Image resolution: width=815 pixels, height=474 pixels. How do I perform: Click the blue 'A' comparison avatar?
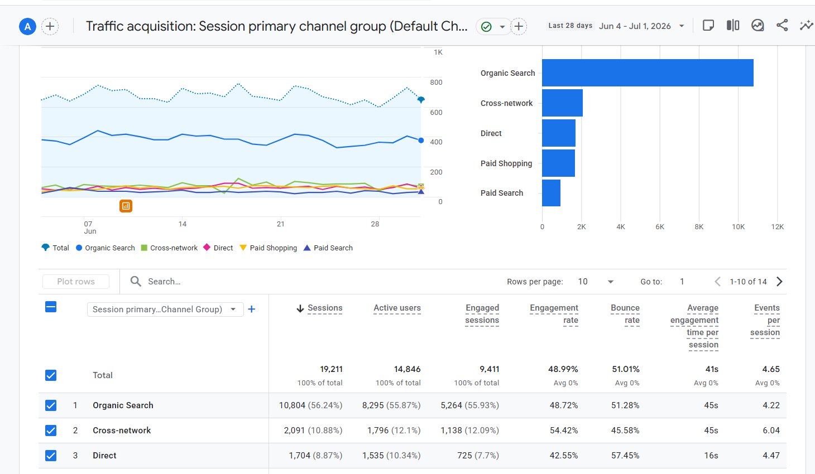click(27, 26)
